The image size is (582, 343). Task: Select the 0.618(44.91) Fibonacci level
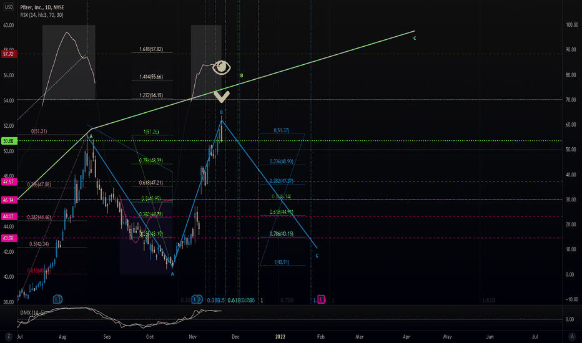point(282,212)
